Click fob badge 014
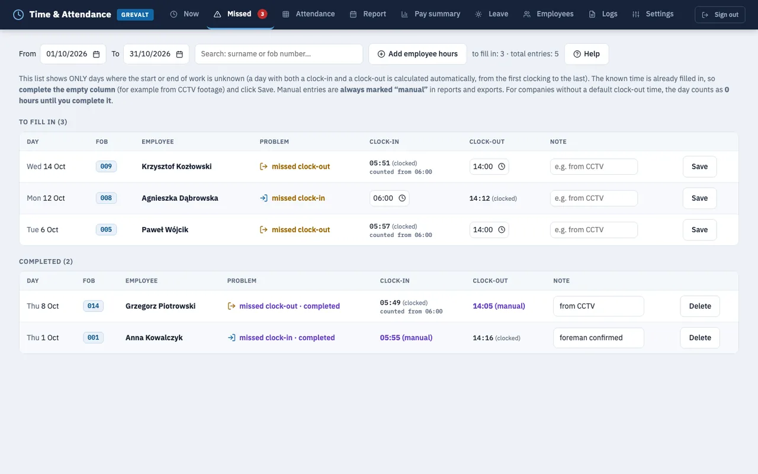The width and height of the screenshot is (758, 474). coord(93,306)
